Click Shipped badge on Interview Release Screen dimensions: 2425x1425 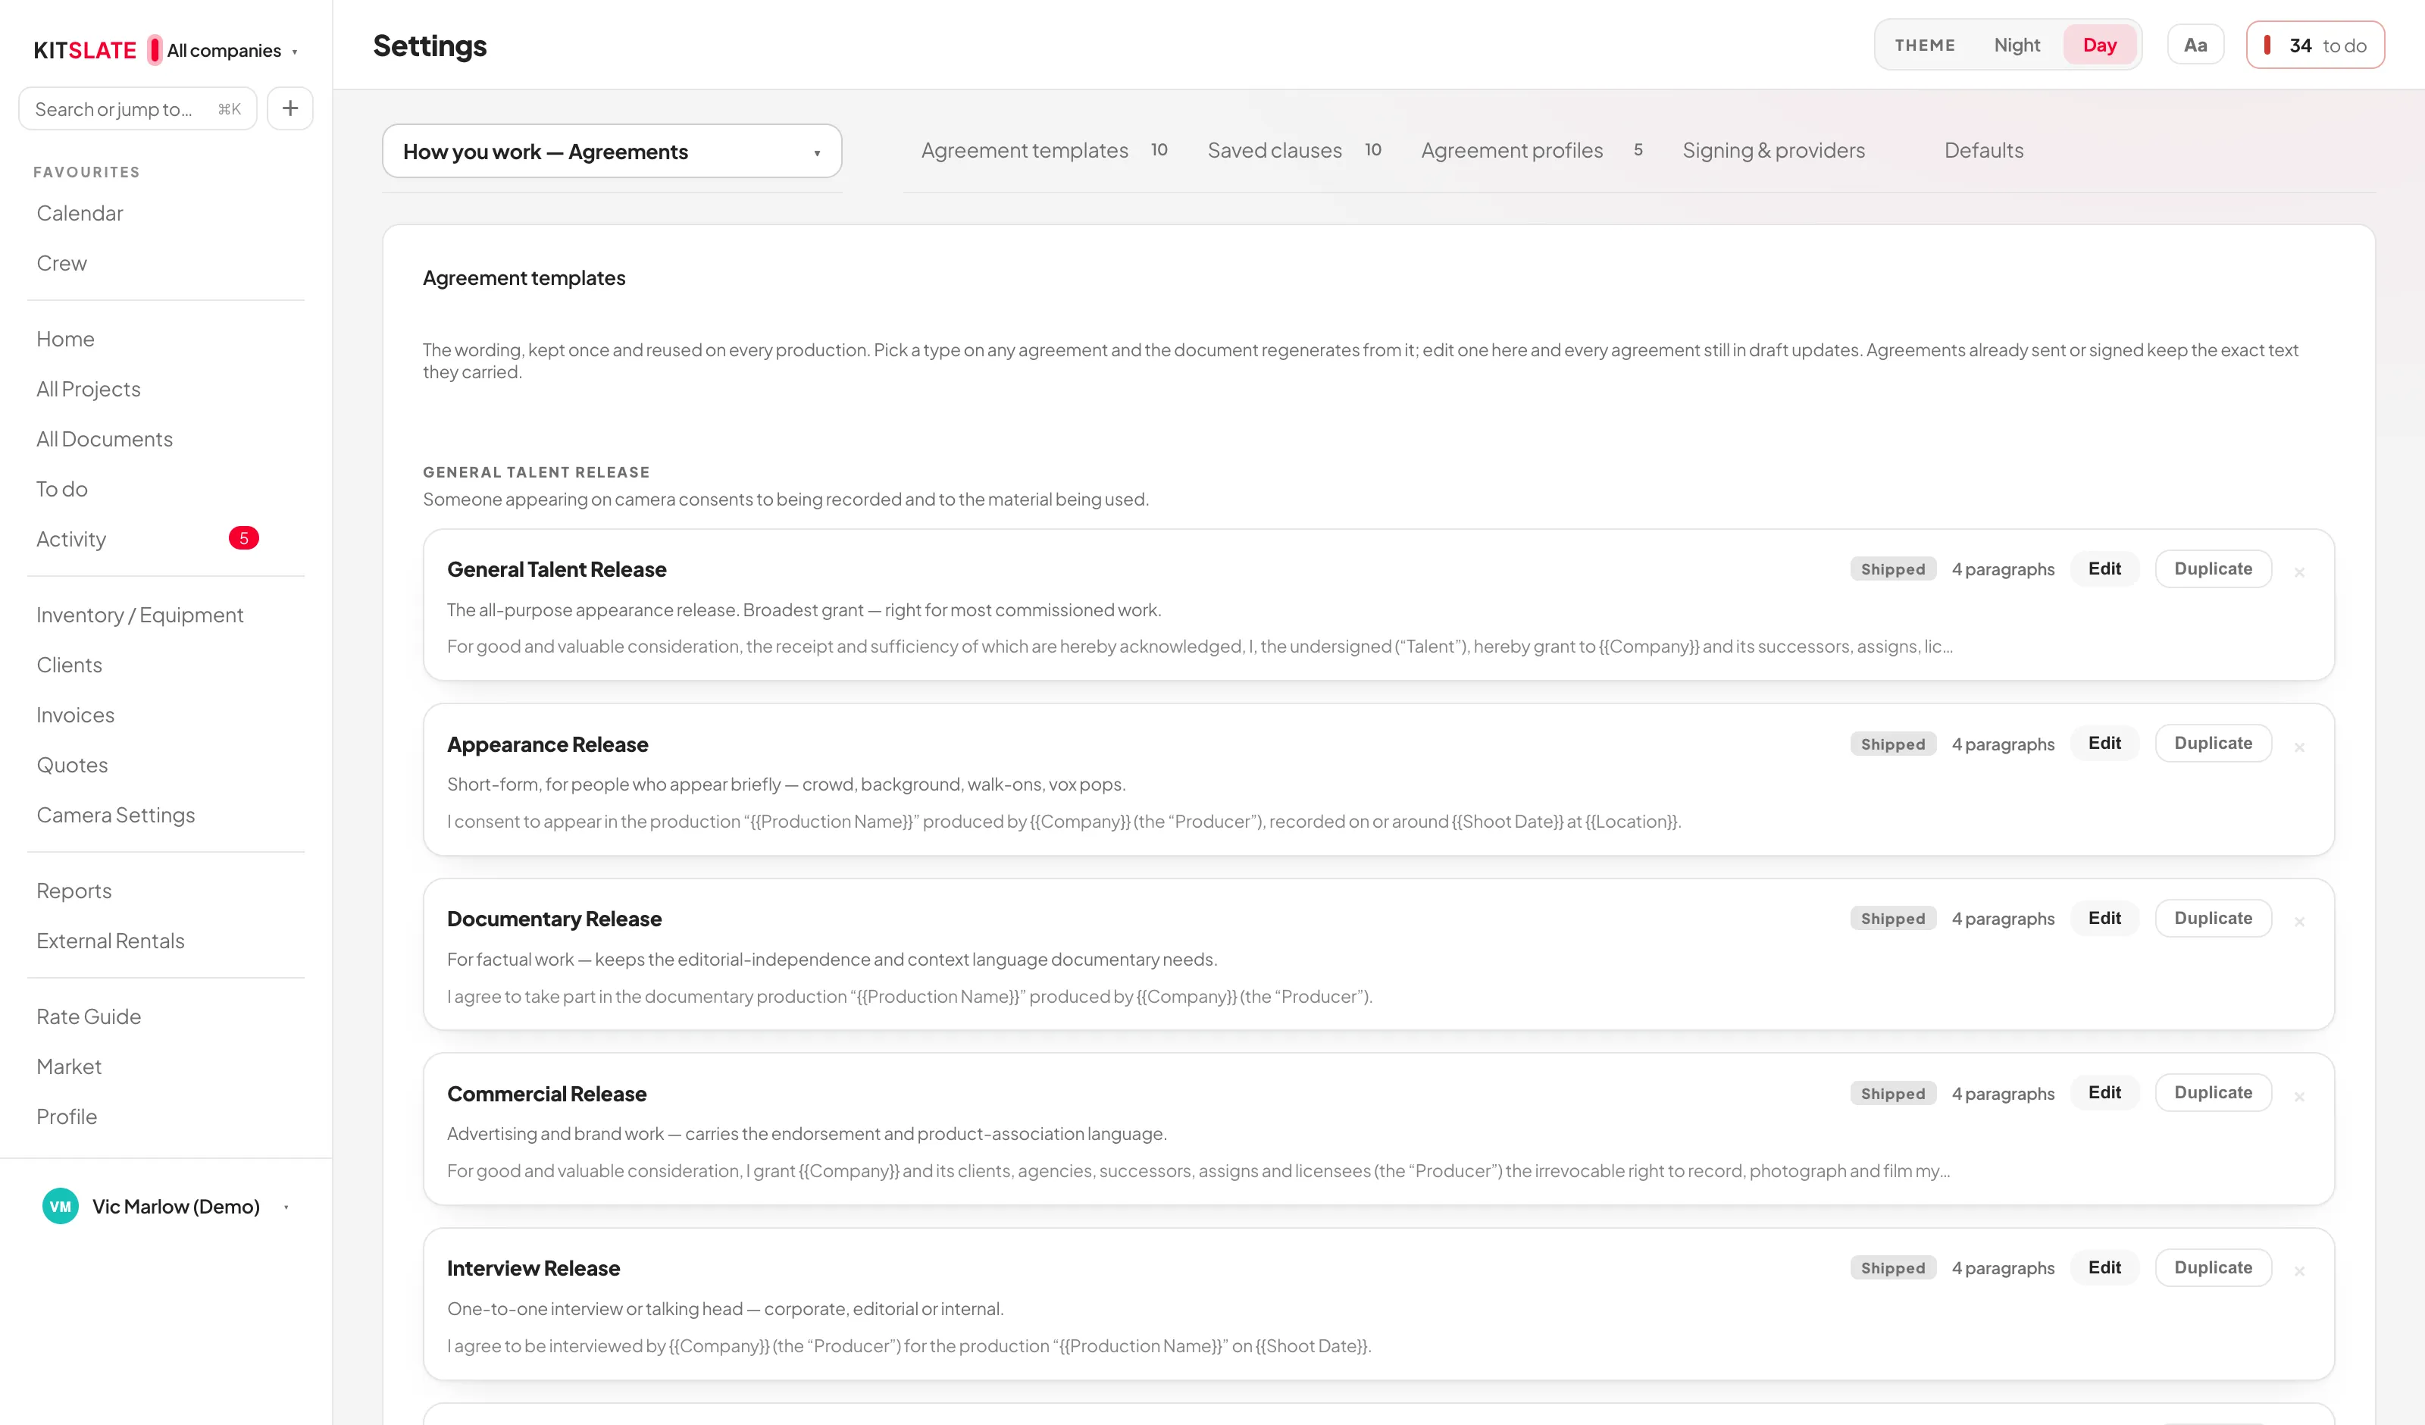(x=1892, y=1268)
